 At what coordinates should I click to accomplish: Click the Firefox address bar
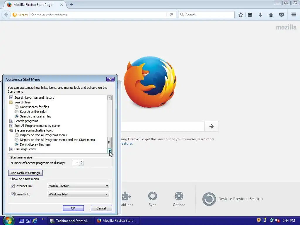pyautogui.click(x=98, y=15)
